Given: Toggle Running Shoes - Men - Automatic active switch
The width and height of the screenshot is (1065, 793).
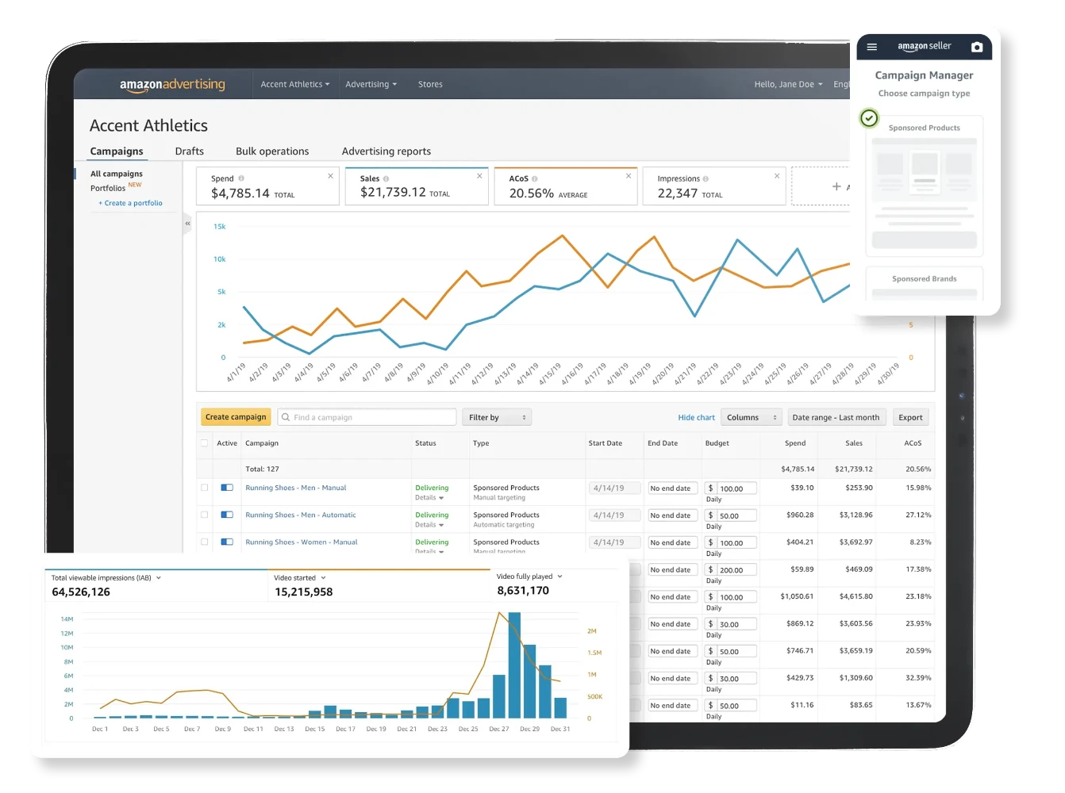Looking at the screenshot, I should [227, 515].
